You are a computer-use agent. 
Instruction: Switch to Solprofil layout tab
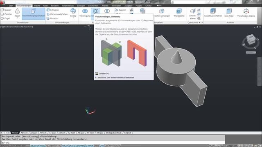tap(128, 133)
